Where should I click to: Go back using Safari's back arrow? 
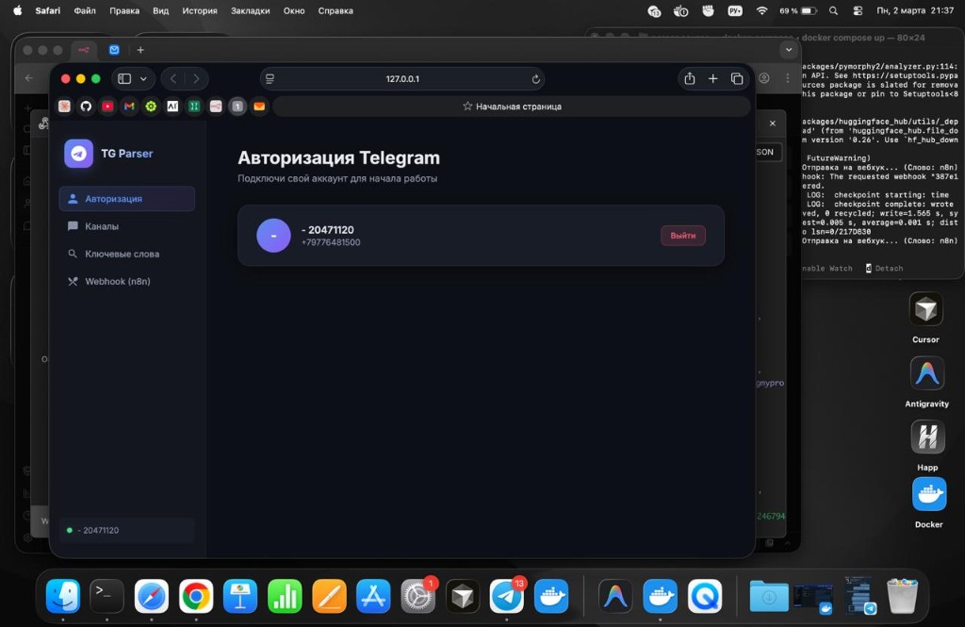(x=173, y=79)
